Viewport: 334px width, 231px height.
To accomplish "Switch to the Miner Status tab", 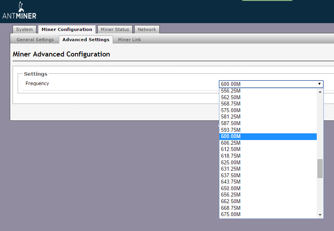I will coord(115,29).
